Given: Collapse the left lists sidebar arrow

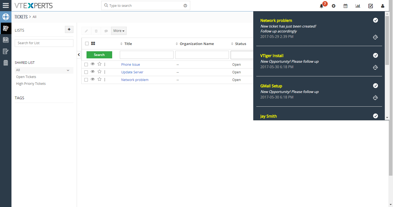Looking at the screenshot, I should [x=79, y=55].
